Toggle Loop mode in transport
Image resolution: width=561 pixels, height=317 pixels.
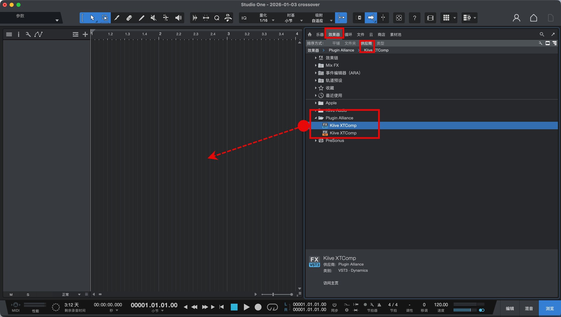[x=272, y=307]
